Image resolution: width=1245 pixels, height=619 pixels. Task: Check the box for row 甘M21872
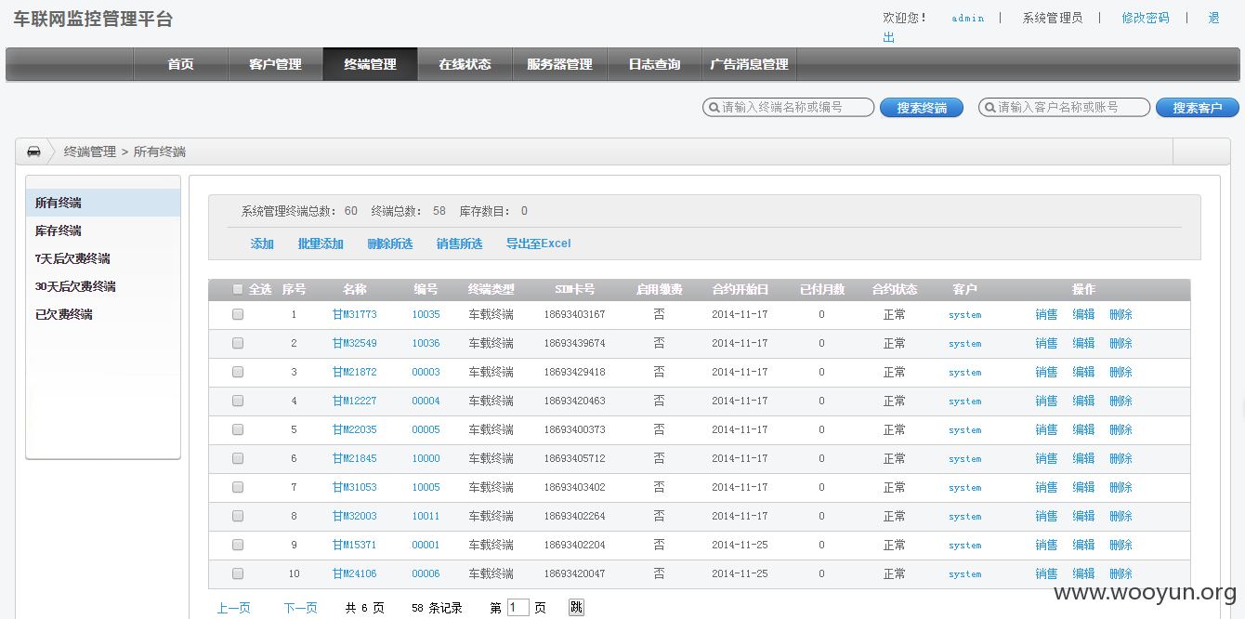coord(238,372)
